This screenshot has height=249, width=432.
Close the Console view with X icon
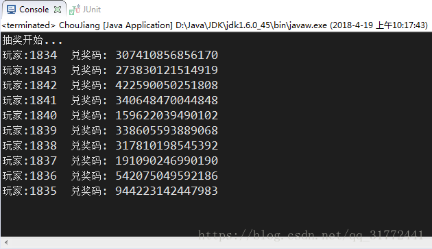point(58,10)
